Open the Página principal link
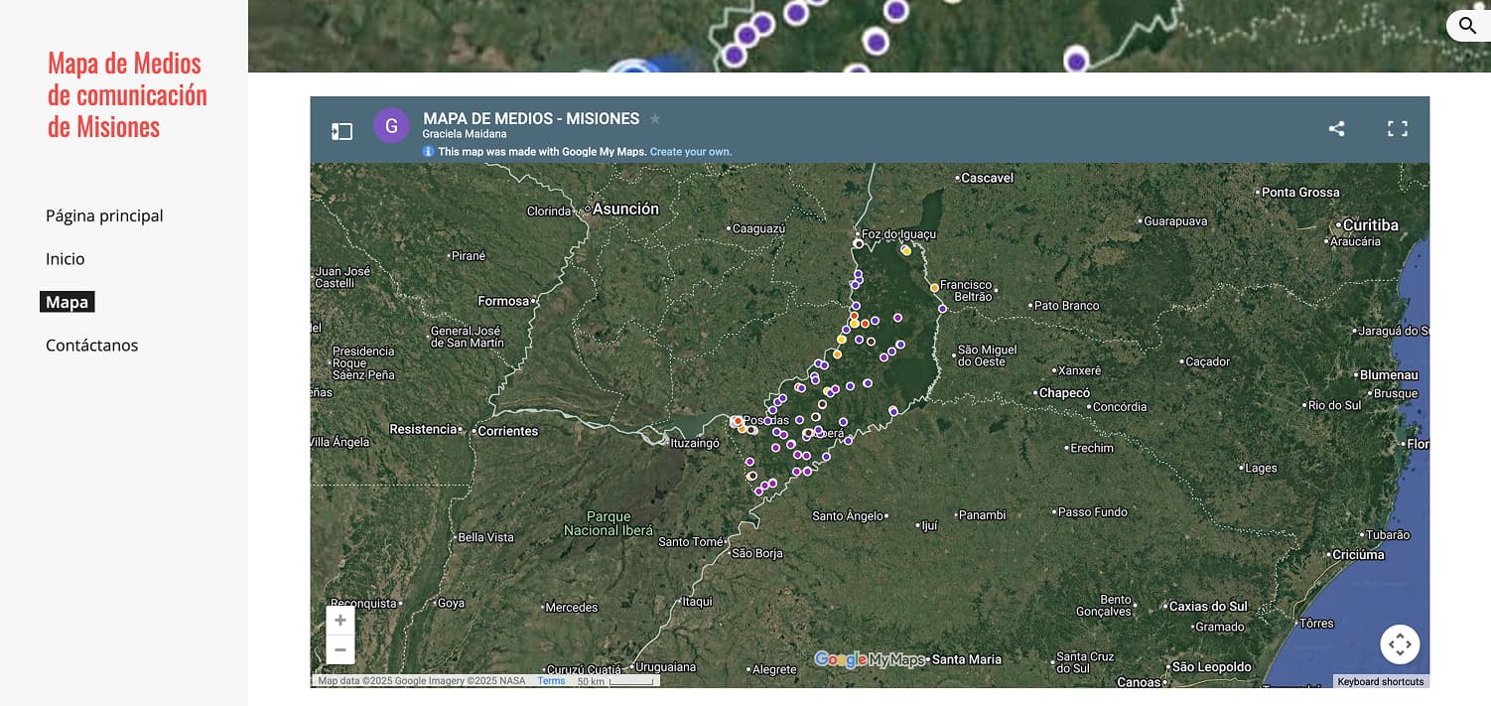Image resolution: width=1491 pixels, height=706 pixels. [103, 214]
